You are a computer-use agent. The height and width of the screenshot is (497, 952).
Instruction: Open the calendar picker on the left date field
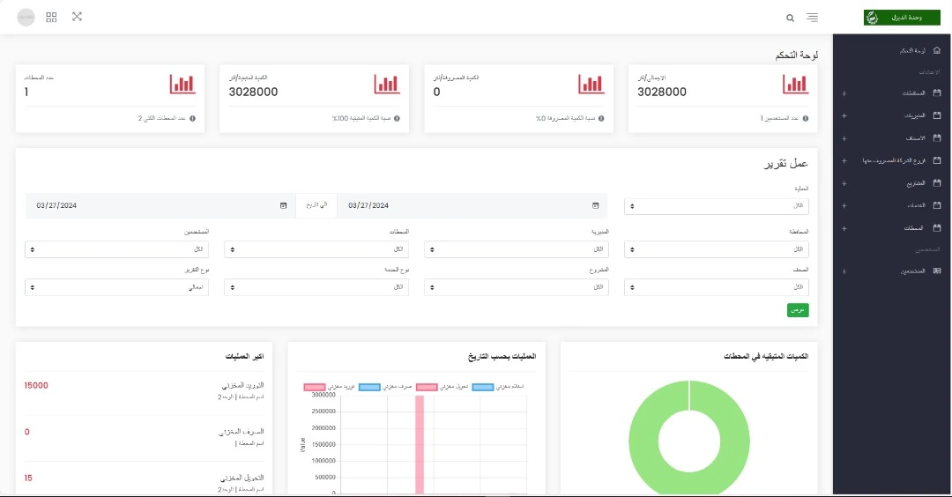click(283, 205)
